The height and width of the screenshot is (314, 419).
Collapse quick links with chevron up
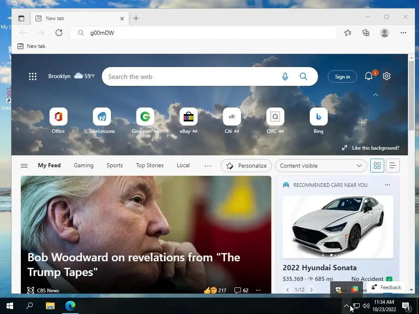point(376,95)
